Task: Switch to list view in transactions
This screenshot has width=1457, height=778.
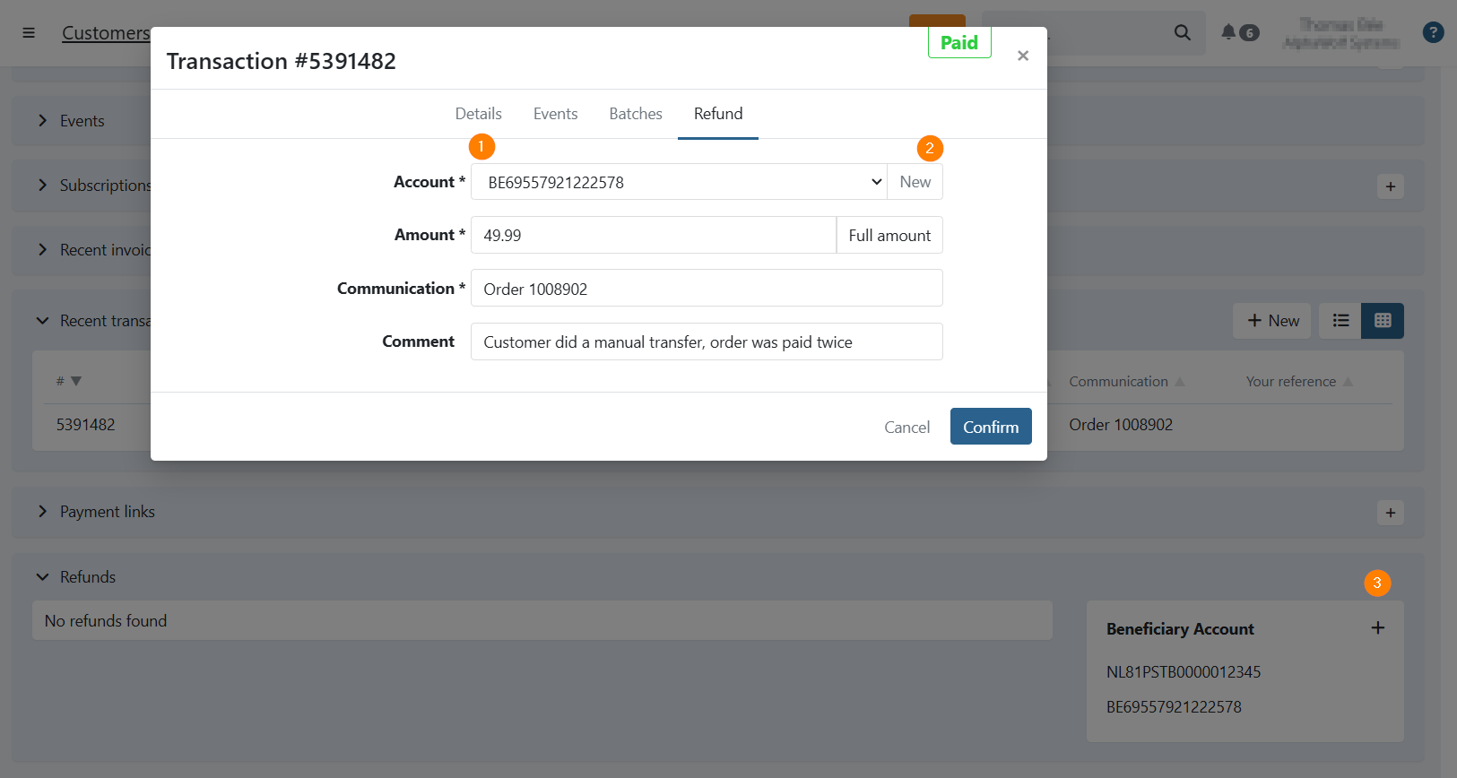Action: [x=1340, y=321]
